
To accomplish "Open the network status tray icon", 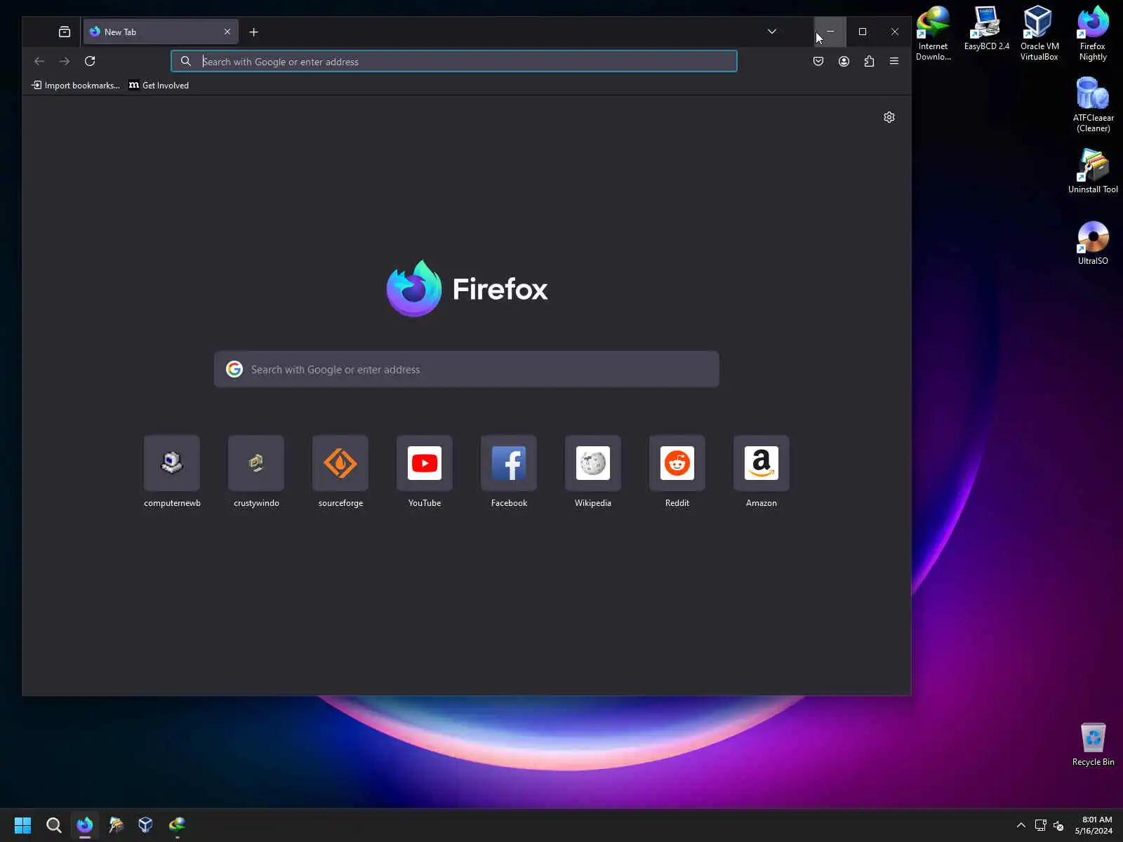I will (x=1041, y=825).
